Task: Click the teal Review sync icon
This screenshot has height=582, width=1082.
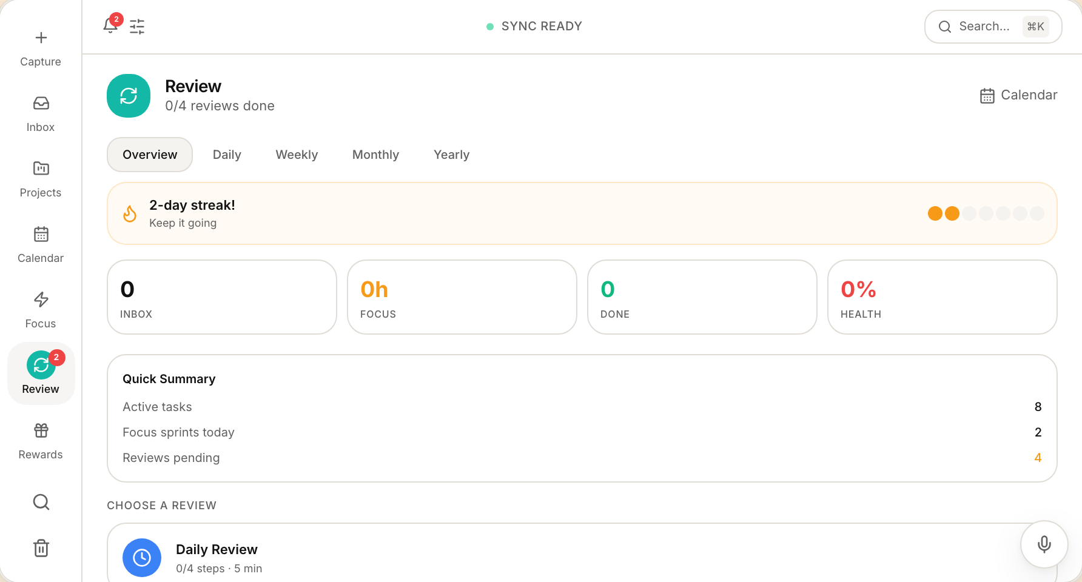Action: [128, 96]
